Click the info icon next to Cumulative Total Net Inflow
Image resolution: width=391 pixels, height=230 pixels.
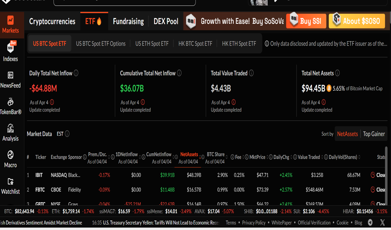tap(179, 73)
